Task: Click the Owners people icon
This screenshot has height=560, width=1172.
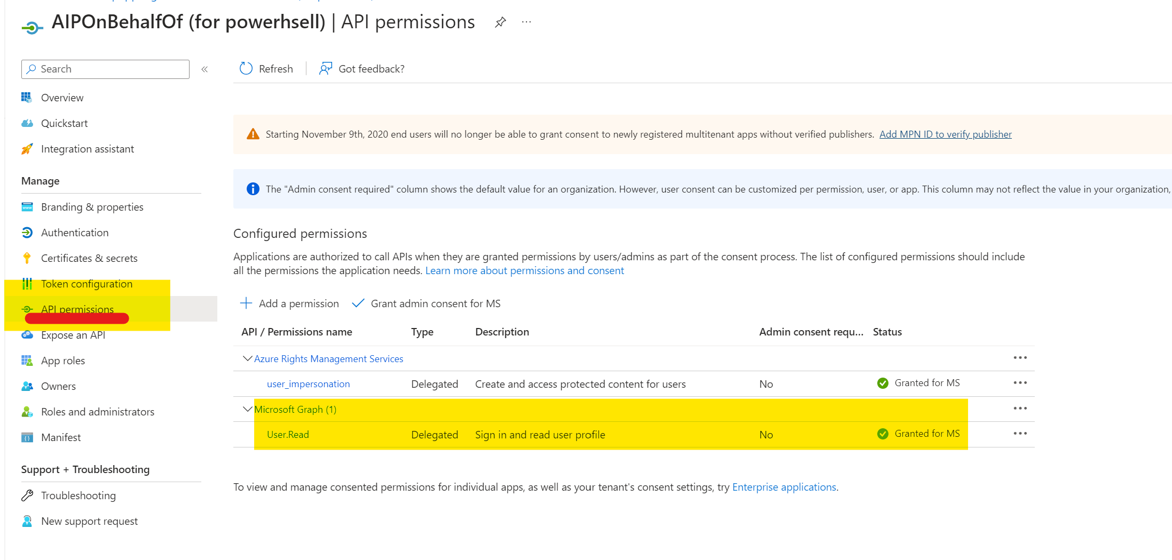Action: [27, 386]
